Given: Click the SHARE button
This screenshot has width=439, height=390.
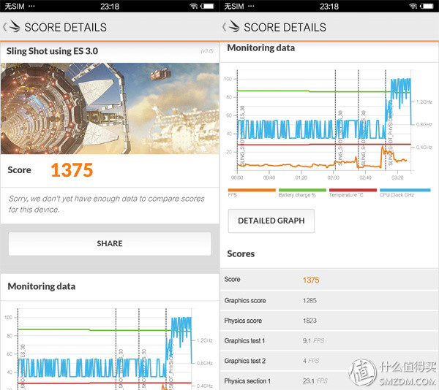Looking at the screenshot, I should point(110,244).
